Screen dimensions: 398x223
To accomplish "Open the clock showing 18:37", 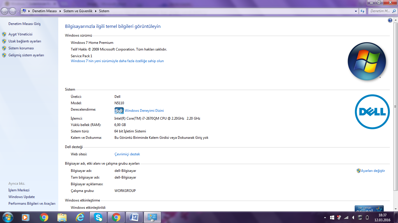I will pyautogui.click(x=382, y=217).
